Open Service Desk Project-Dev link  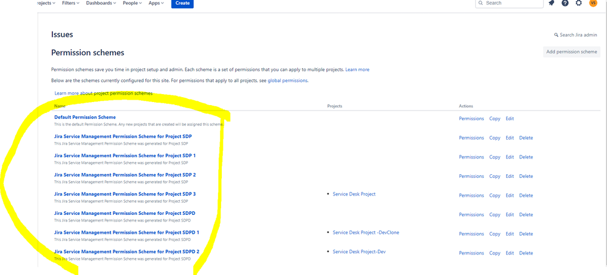(x=359, y=252)
